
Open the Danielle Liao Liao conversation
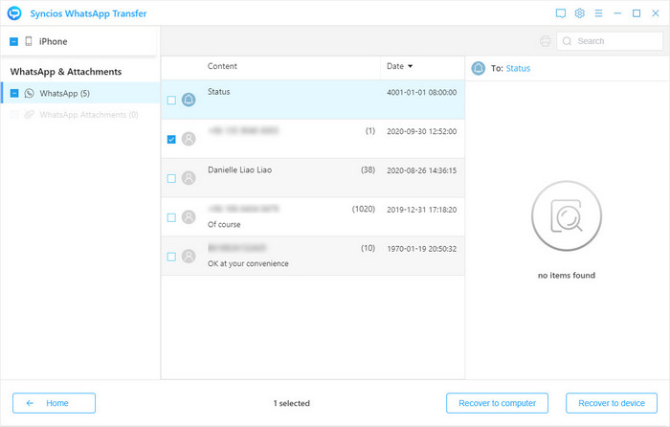[x=313, y=178]
